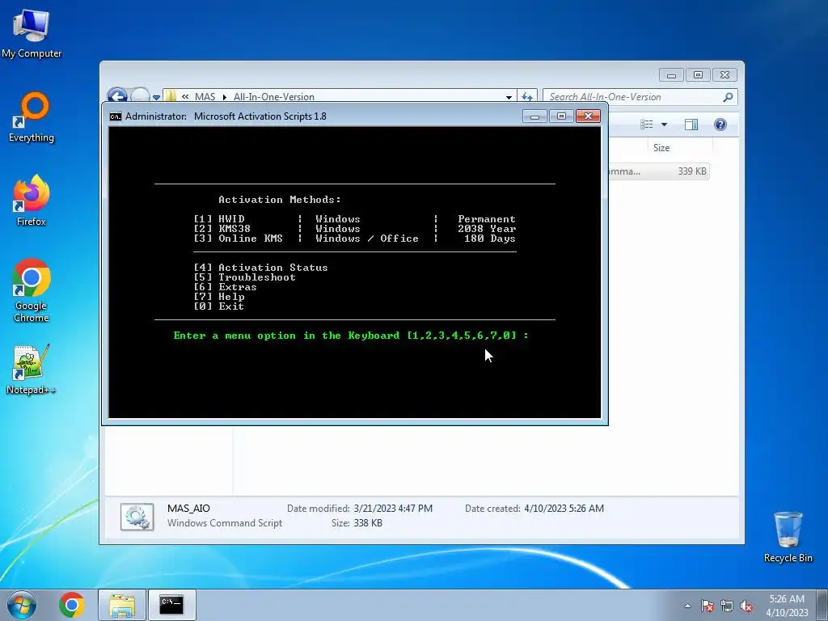Open the Recycle Bin
The height and width of the screenshot is (621, 828).
[788, 537]
